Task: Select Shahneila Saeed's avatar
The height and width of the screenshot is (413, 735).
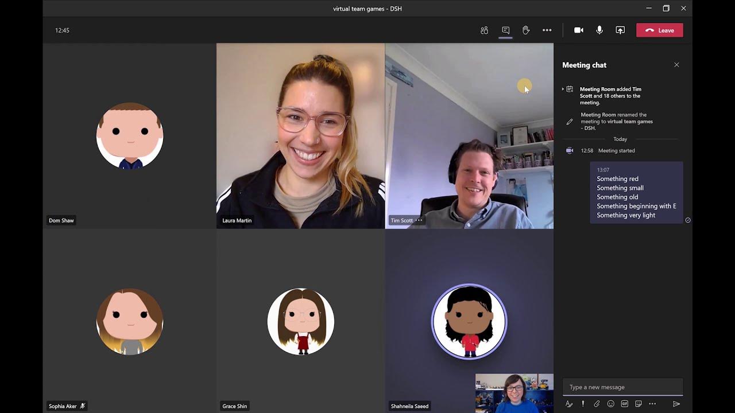Action: [x=469, y=321]
